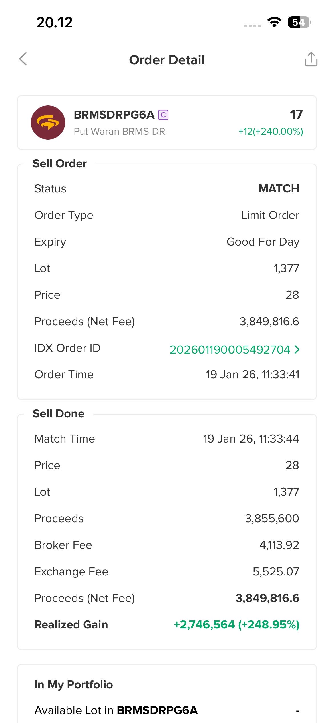
Task: Tap the battery indicator icon
Action: (x=299, y=22)
